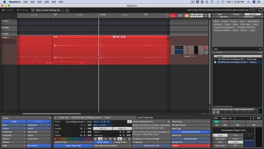Add a new tab with plus button
Screen dimensions: 264x149
67,10
